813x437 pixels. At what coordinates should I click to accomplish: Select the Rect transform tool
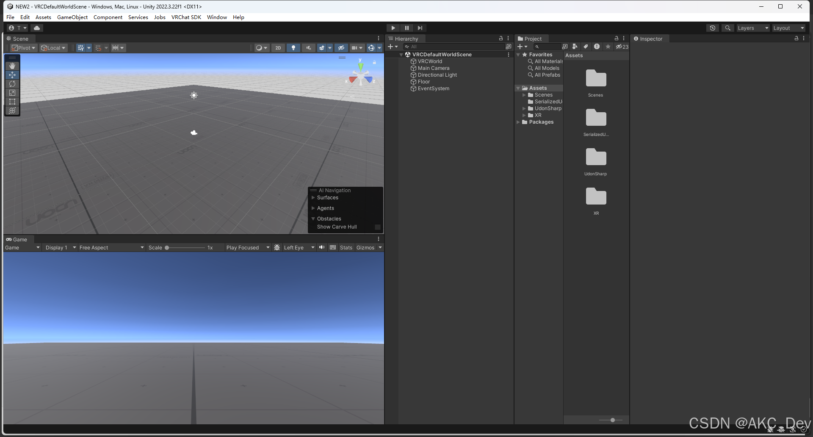12,102
